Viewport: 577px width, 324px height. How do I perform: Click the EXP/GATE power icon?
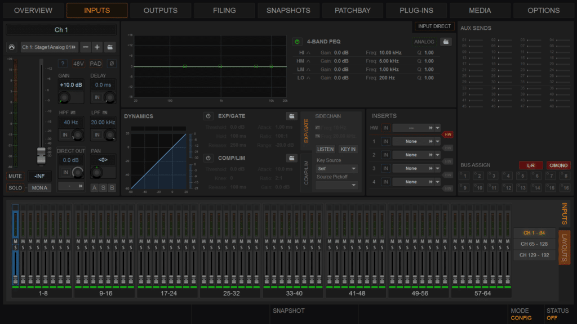tap(208, 116)
